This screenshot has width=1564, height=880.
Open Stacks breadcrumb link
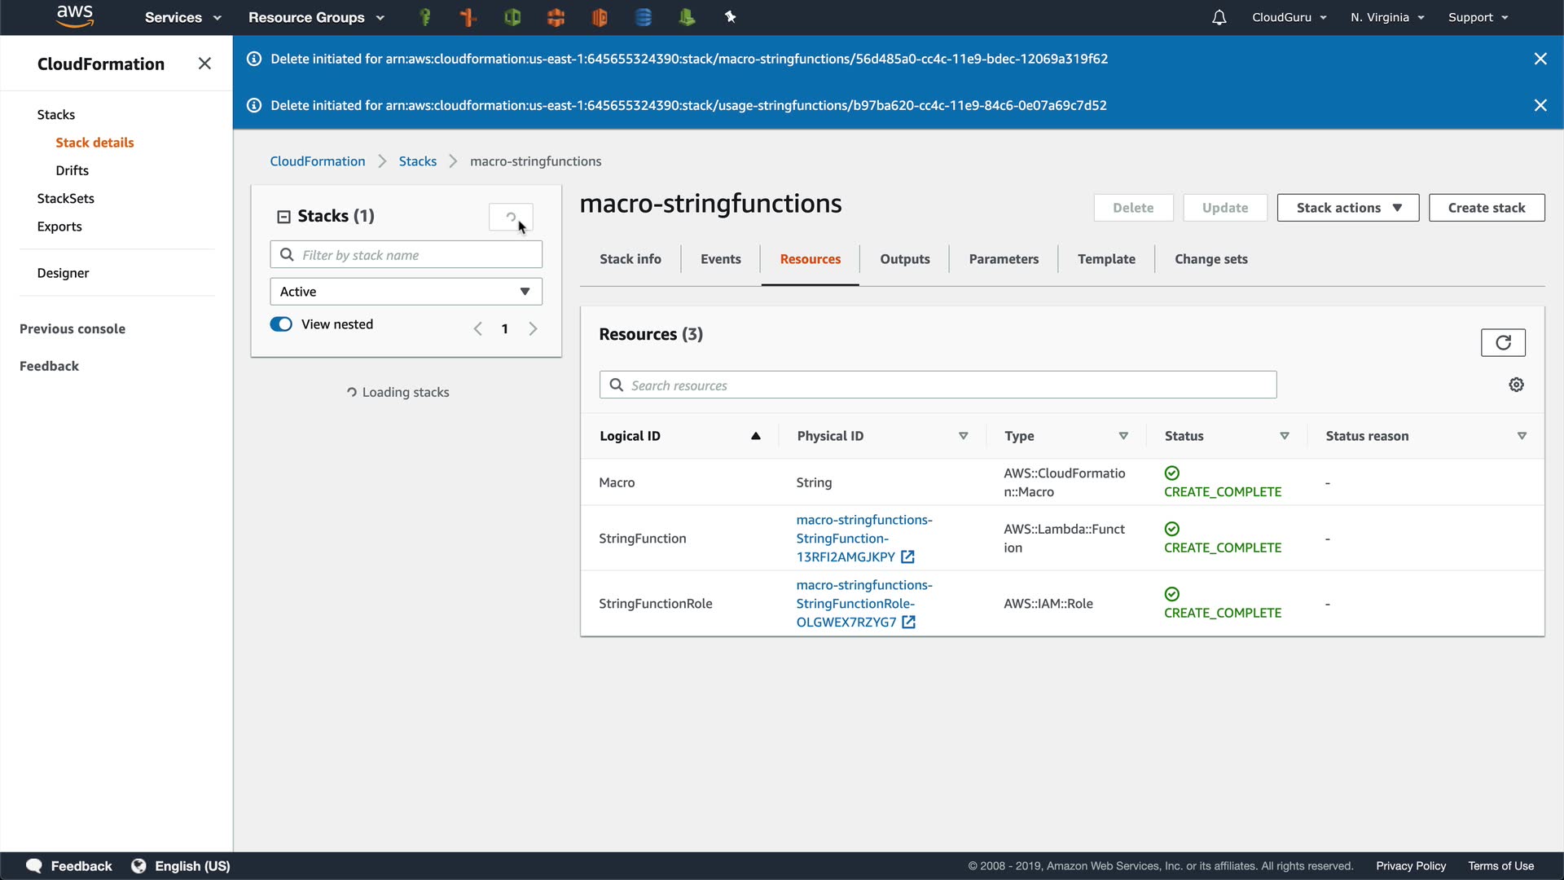click(x=417, y=161)
